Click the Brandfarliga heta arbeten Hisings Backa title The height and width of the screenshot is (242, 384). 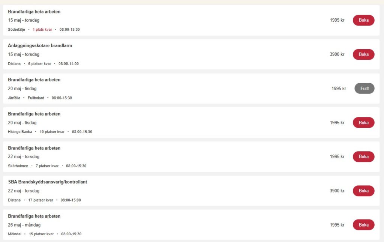click(x=34, y=114)
